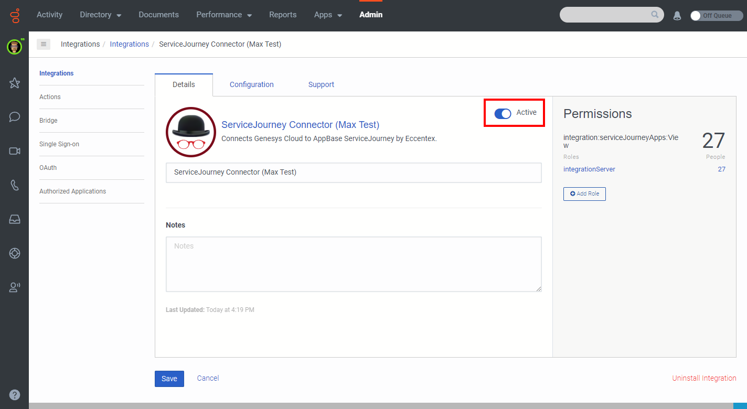
Task: Open the integrationServer role link
Action: click(589, 169)
